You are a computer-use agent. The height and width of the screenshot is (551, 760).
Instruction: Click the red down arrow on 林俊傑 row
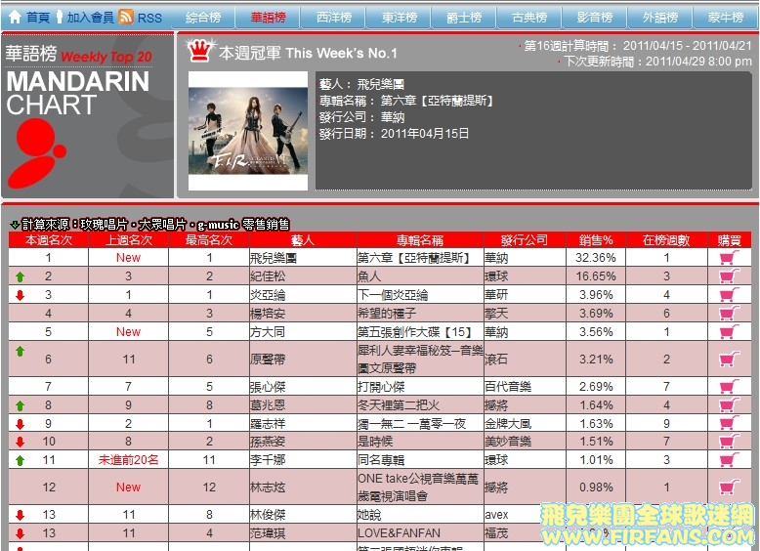point(20,515)
